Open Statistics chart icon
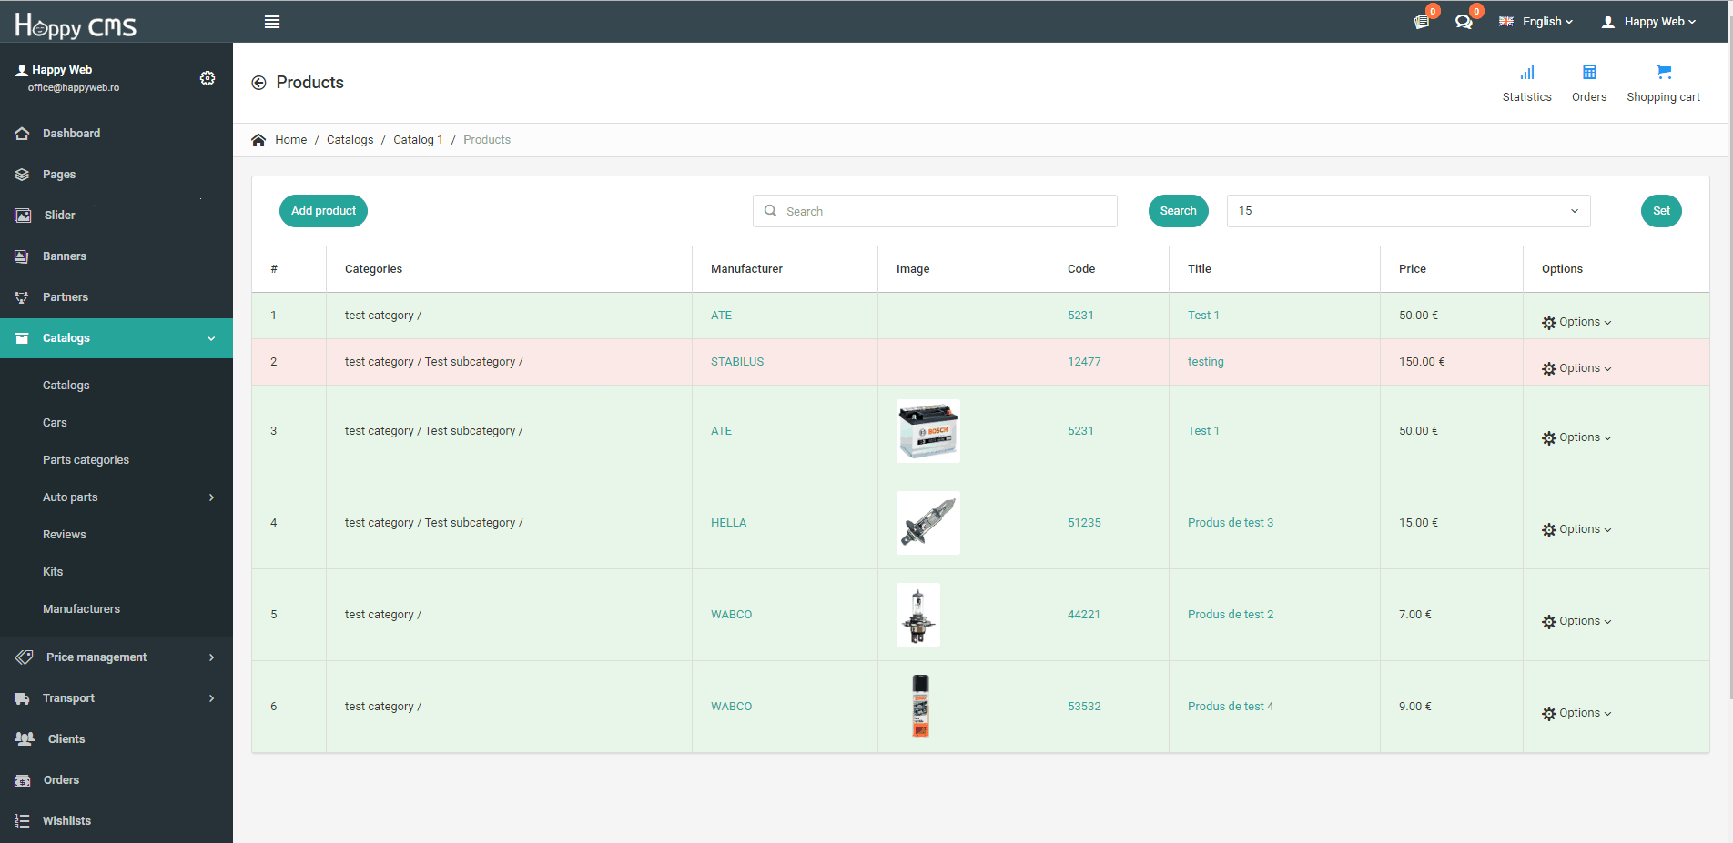1733x843 pixels. tap(1527, 72)
